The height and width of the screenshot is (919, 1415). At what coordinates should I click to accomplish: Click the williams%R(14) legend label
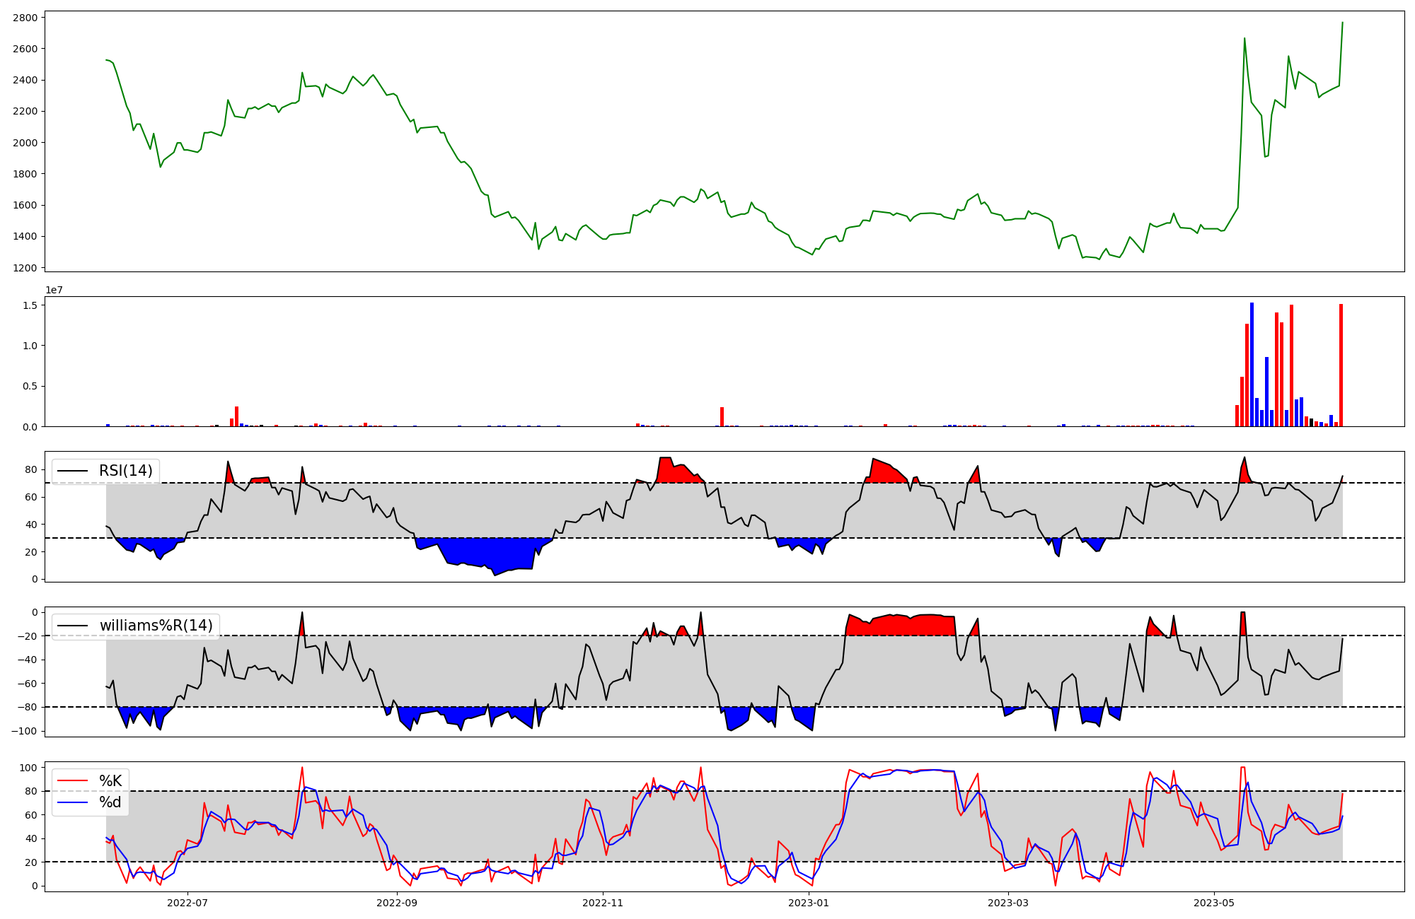[x=156, y=626]
